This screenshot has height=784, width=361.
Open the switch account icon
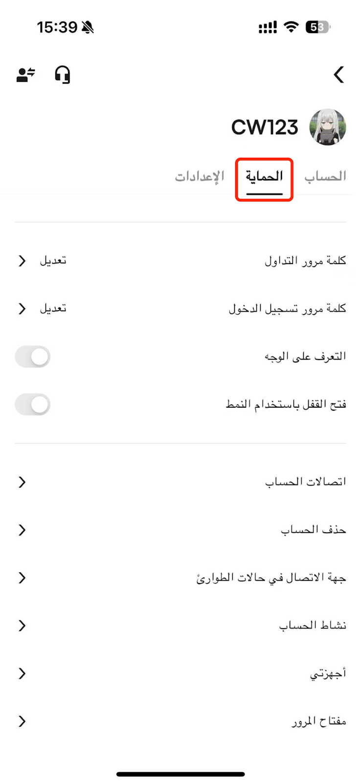[26, 75]
